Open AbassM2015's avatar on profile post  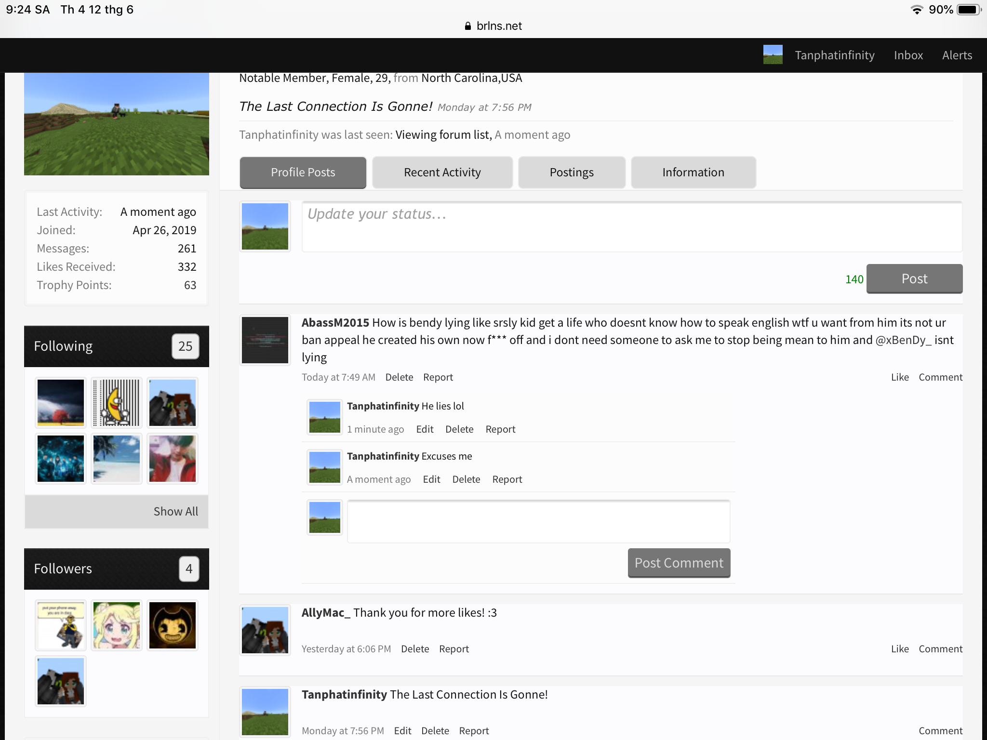(x=265, y=340)
